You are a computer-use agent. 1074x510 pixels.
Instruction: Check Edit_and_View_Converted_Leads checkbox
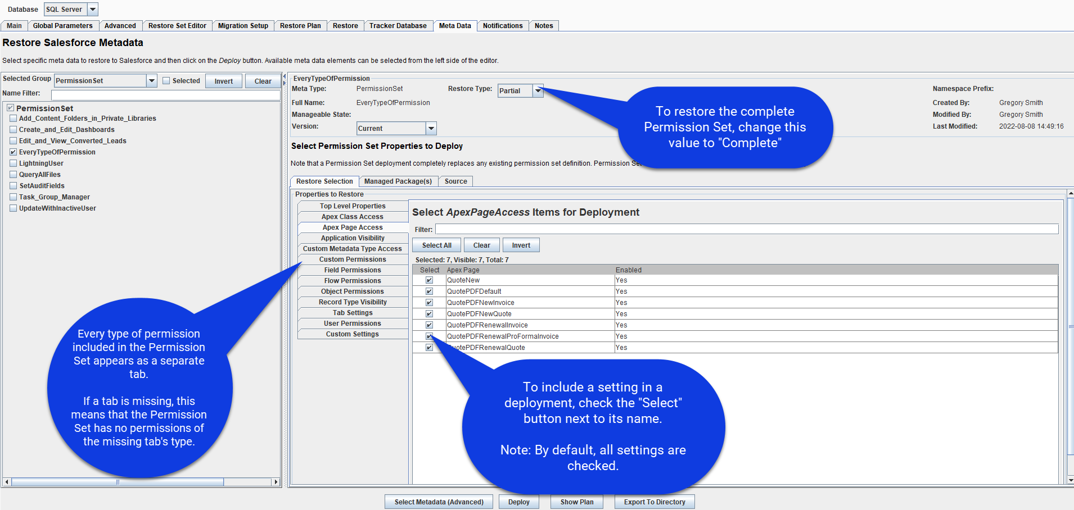click(x=13, y=141)
